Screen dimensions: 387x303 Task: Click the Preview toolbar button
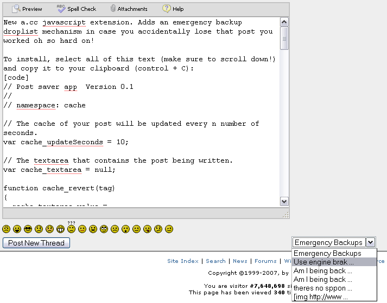point(27,9)
